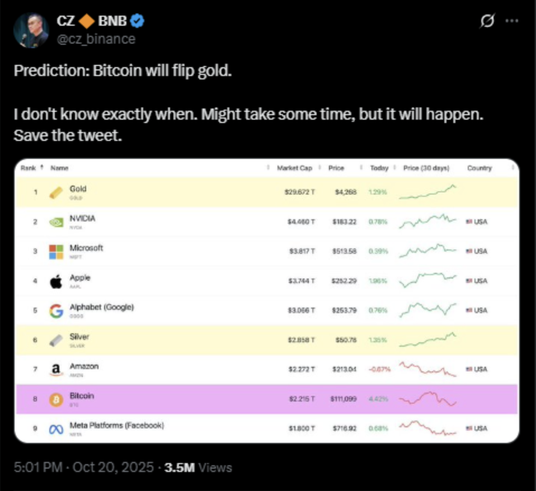
Task: Click the blue verified badge
Action: point(139,22)
